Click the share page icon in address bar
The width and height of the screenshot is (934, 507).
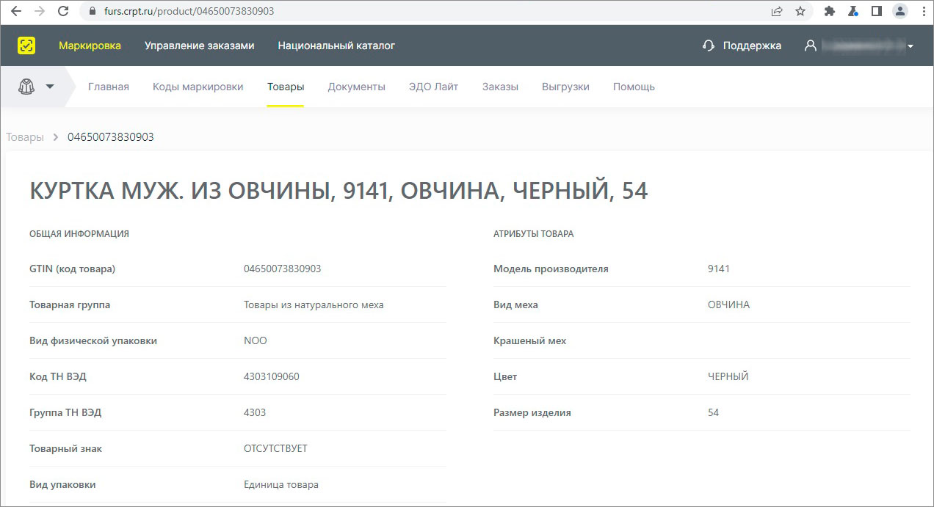(777, 12)
